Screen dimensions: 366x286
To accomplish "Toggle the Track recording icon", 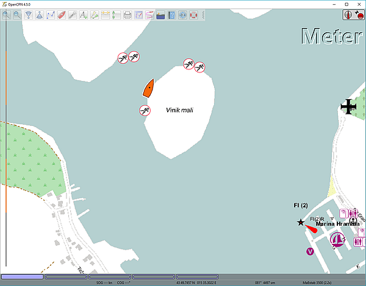I will [149, 15].
